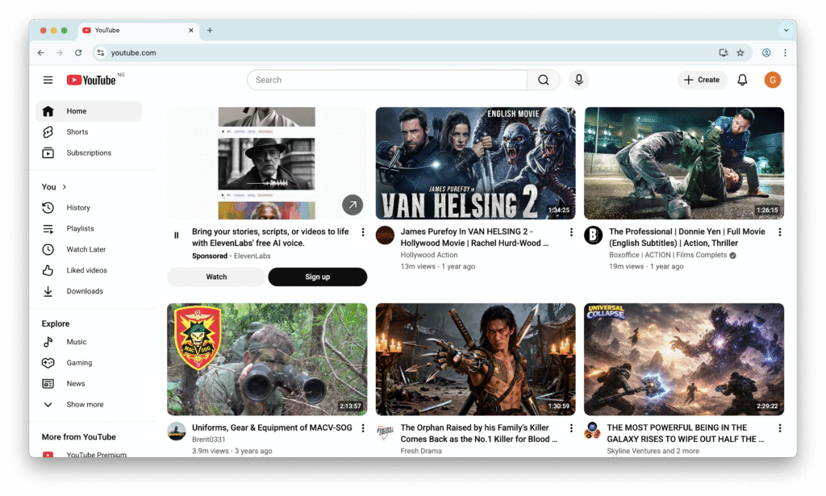Click into the Search input field
The width and height of the screenshot is (826, 496).
(387, 80)
